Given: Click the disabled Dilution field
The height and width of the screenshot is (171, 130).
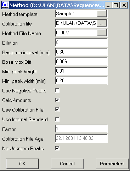Looking at the screenshot, I should tap(81, 42).
